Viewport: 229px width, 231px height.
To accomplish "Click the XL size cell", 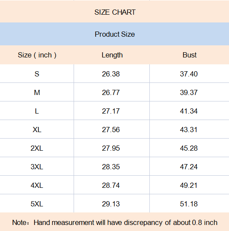I will (37, 130).
